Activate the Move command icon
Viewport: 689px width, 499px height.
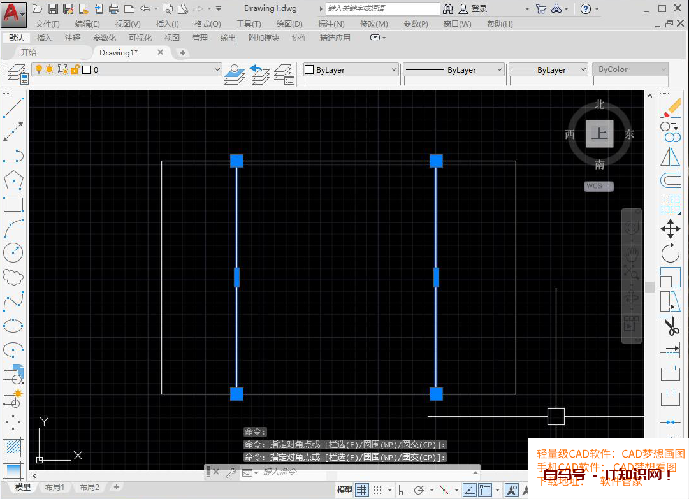click(x=671, y=228)
